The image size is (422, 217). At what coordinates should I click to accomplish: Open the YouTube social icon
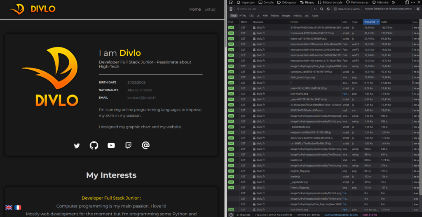click(111, 146)
